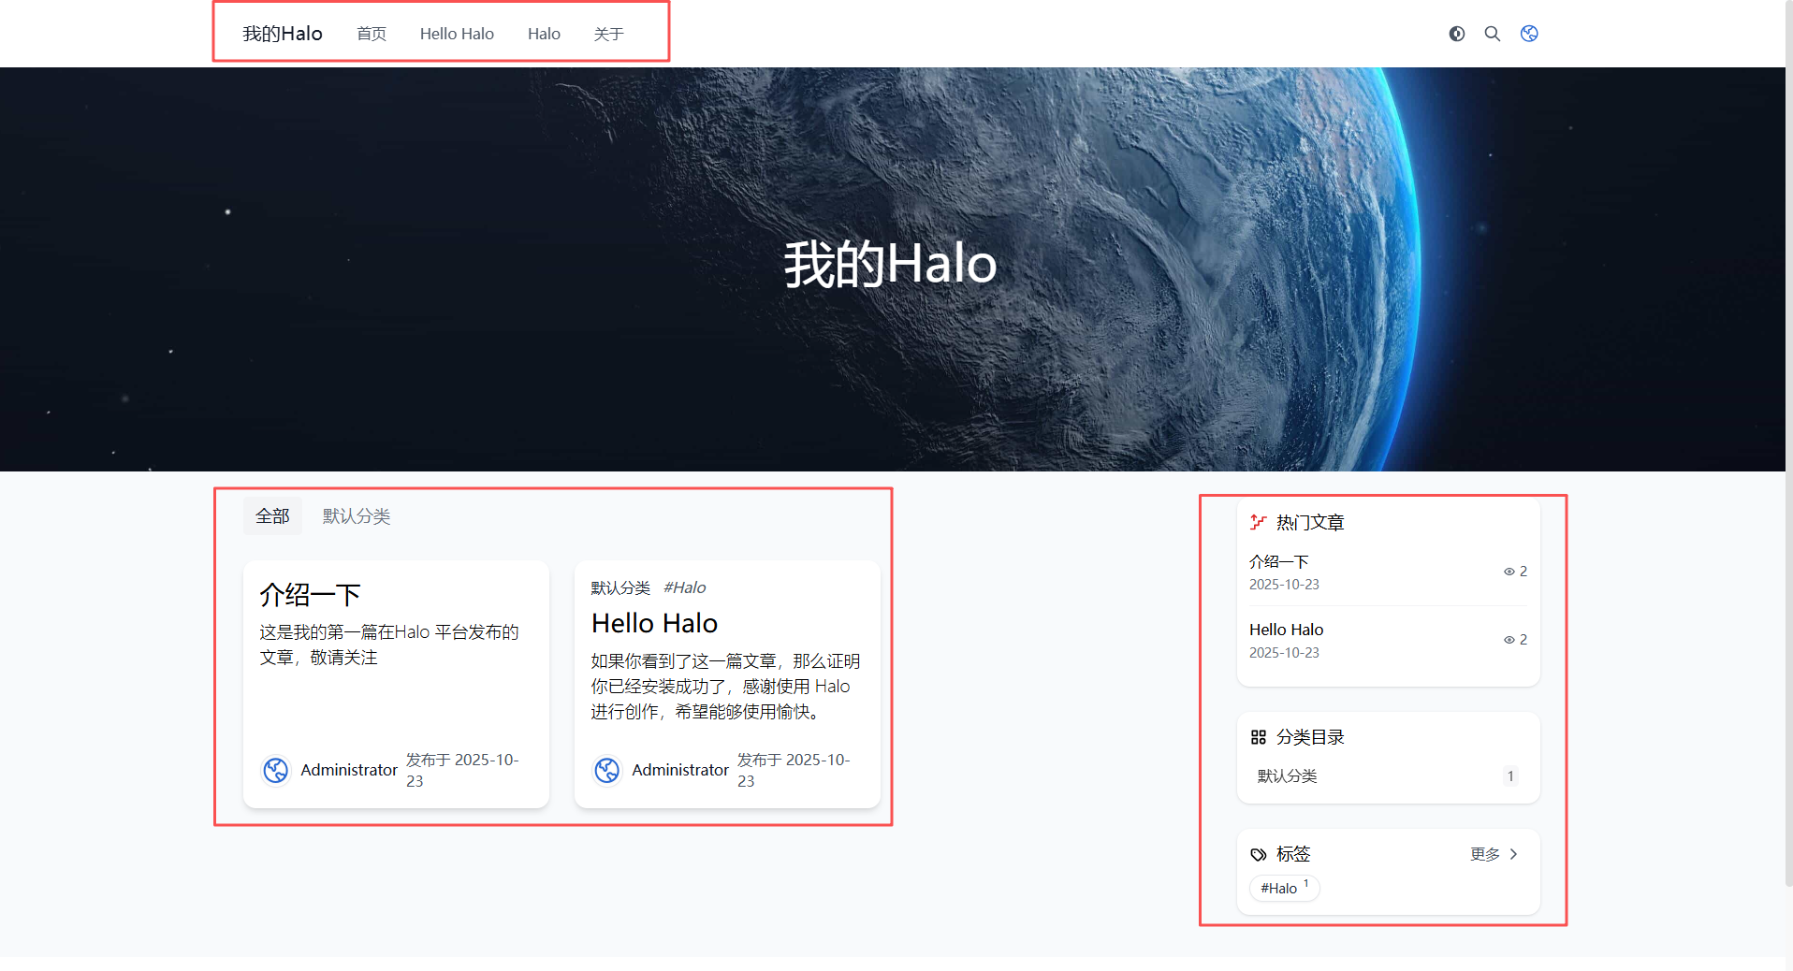The image size is (1793, 971).
Task: Click the 分类目录 grid icon
Action: click(x=1259, y=737)
